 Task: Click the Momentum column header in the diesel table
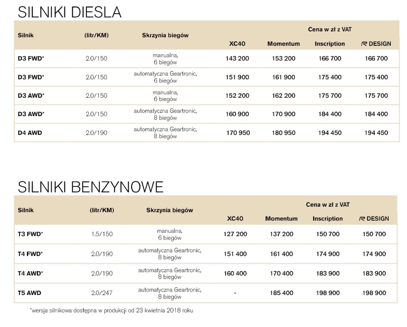284,44
